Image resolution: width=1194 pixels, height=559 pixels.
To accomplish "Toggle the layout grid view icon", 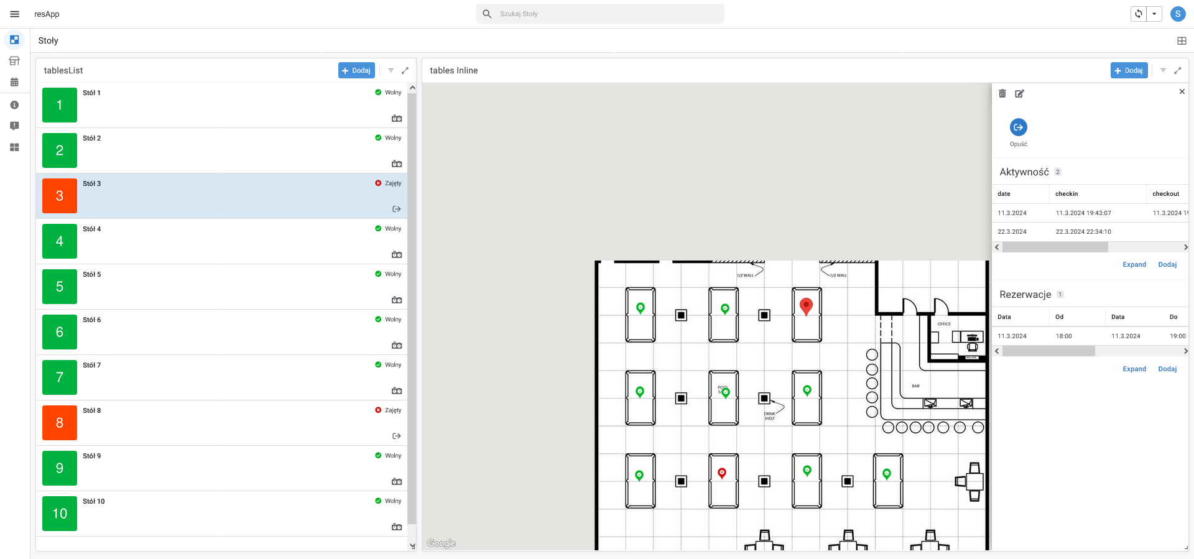I will [x=1182, y=41].
